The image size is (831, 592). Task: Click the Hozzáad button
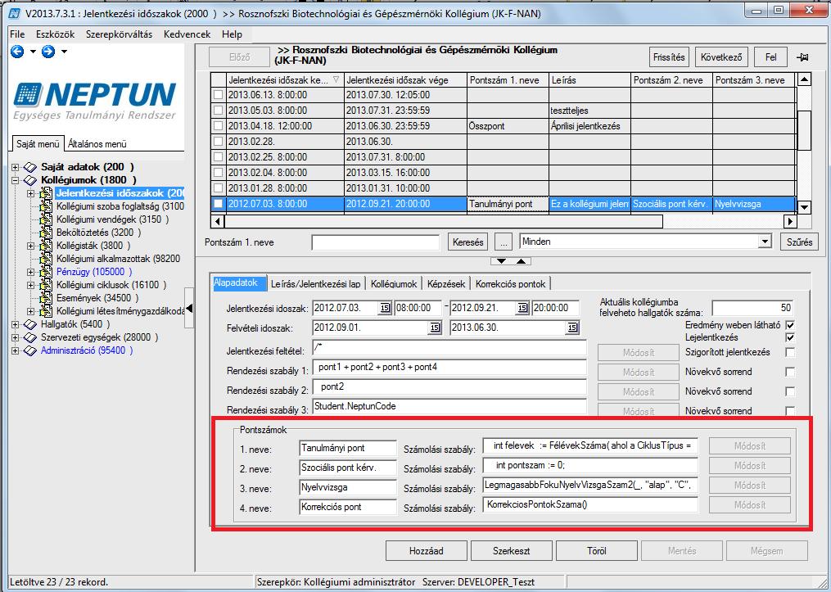[x=426, y=551]
